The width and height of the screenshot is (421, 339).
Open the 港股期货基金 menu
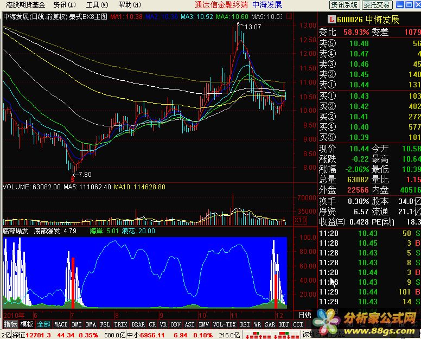25,4
